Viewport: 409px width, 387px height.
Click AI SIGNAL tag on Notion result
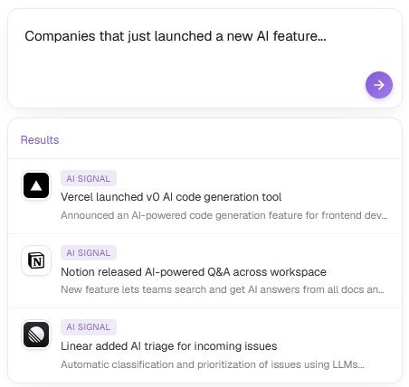pyautogui.click(x=89, y=252)
